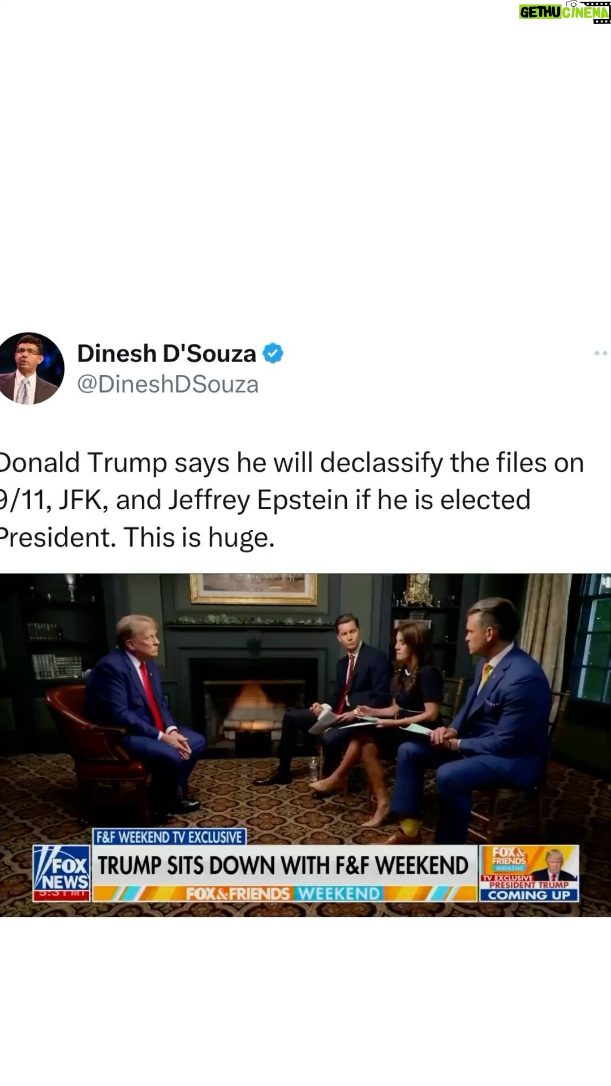Open the @DineshDSouza handle link
The width and height of the screenshot is (611, 1086).
[168, 384]
